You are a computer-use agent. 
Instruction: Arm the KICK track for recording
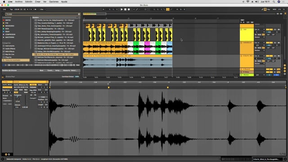tap(279, 30)
